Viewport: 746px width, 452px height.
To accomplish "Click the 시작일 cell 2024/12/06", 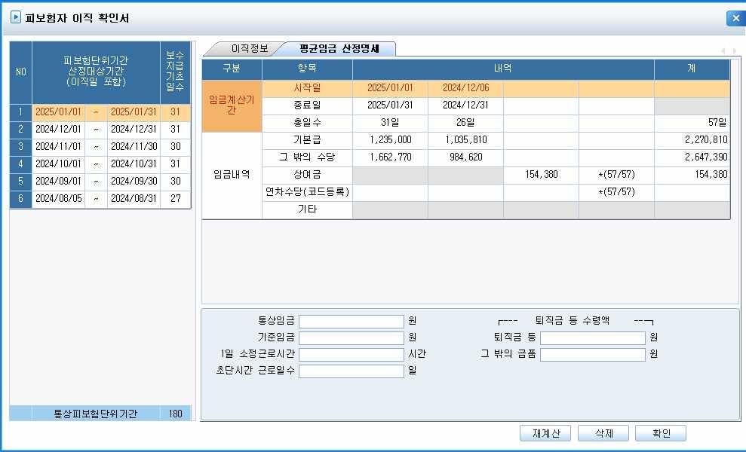I will (465, 88).
